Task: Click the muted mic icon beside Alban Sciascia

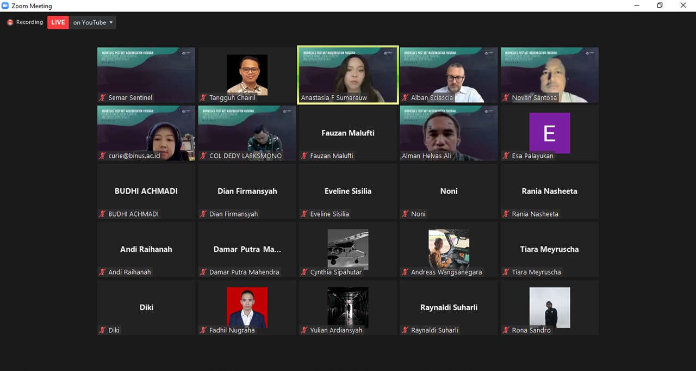Action: click(405, 98)
